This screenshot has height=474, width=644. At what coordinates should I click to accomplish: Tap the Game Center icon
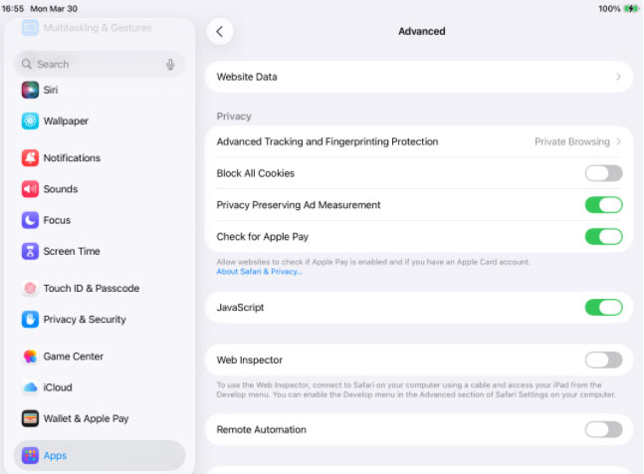[x=30, y=356]
